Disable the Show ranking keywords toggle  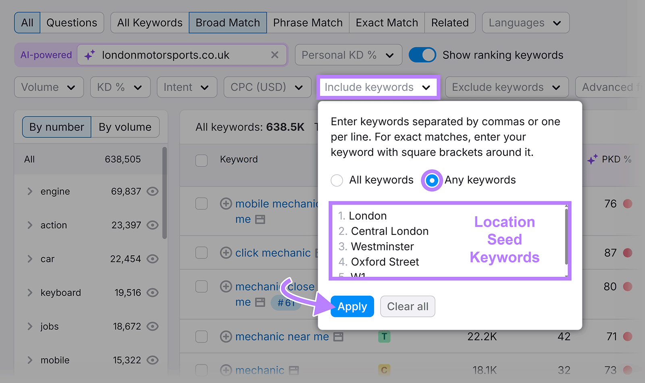422,55
